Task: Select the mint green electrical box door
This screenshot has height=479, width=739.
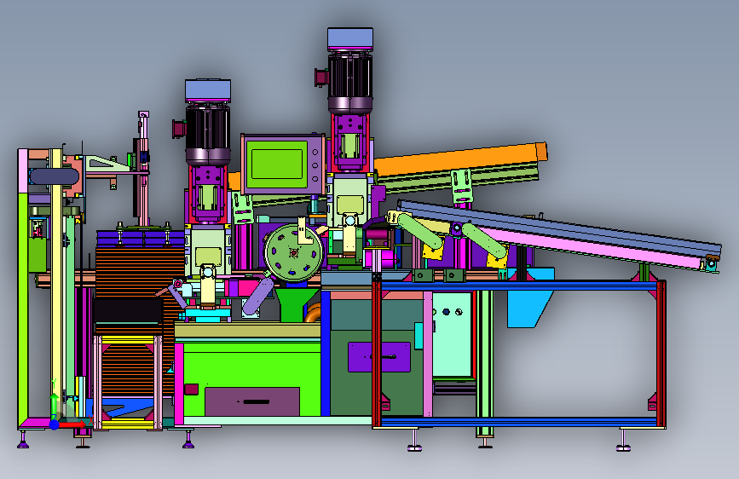Action: (x=453, y=335)
